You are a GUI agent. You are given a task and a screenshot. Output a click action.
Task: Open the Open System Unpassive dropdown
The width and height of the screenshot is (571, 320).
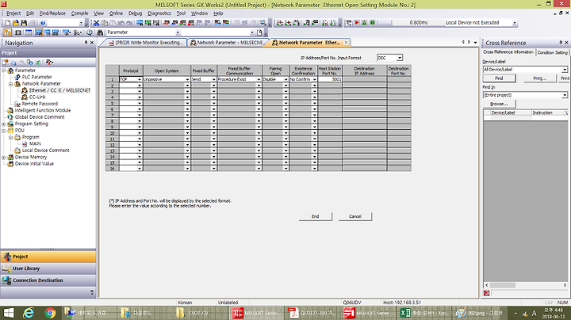pos(187,79)
